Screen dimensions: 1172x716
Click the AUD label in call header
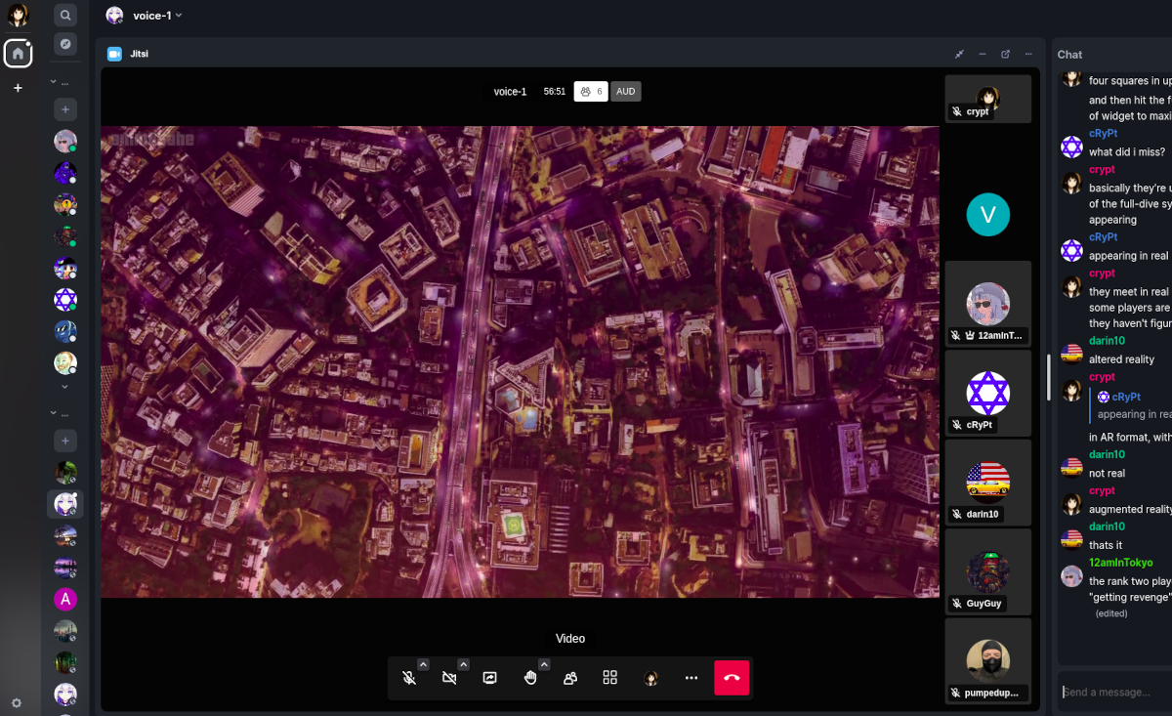click(626, 92)
